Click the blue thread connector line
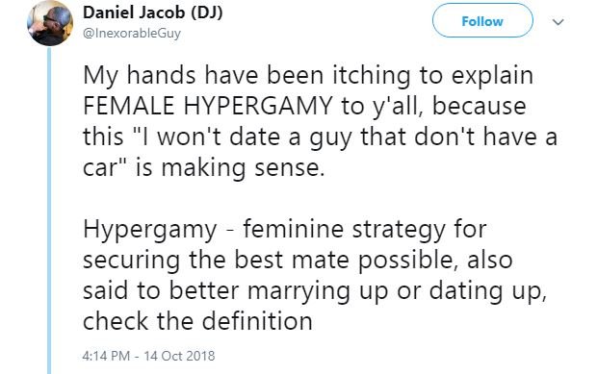Screen dimensions: 597x374 [49, 211]
